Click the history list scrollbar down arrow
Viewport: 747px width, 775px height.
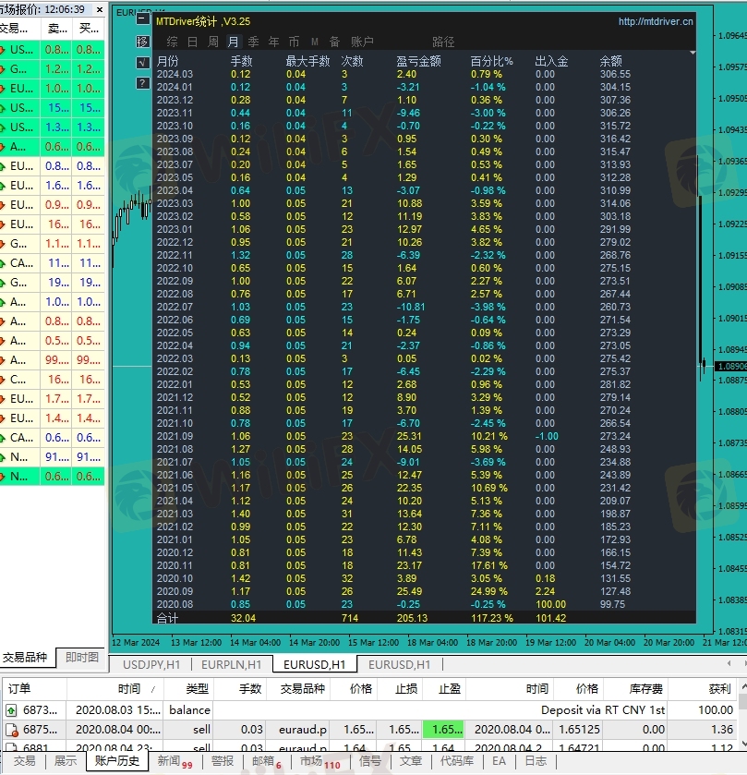tap(743, 744)
